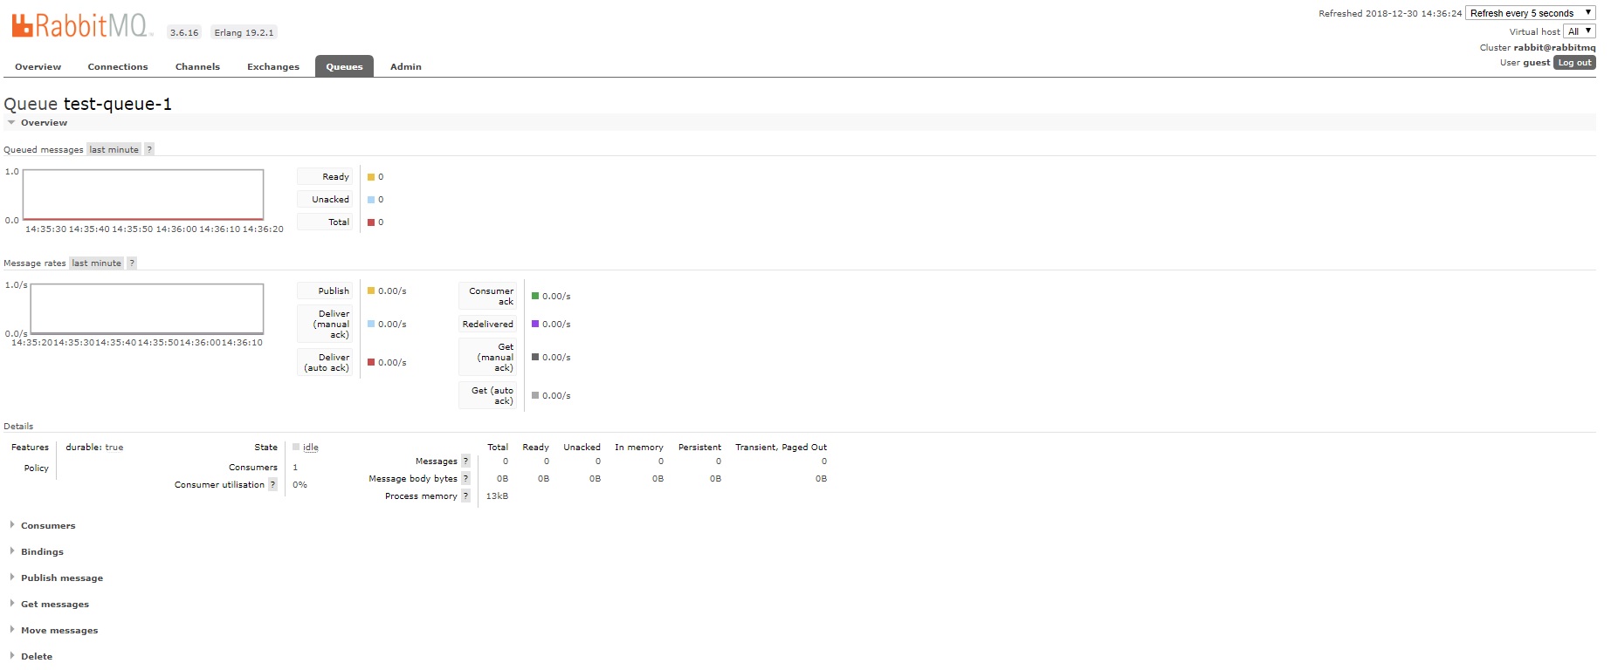Click help icon next to Message rates
This screenshot has width=1611, height=670.
(132, 263)
